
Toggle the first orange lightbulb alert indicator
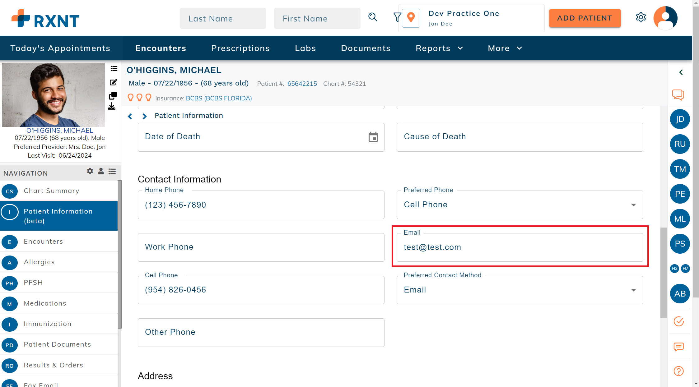click(130, 97)
